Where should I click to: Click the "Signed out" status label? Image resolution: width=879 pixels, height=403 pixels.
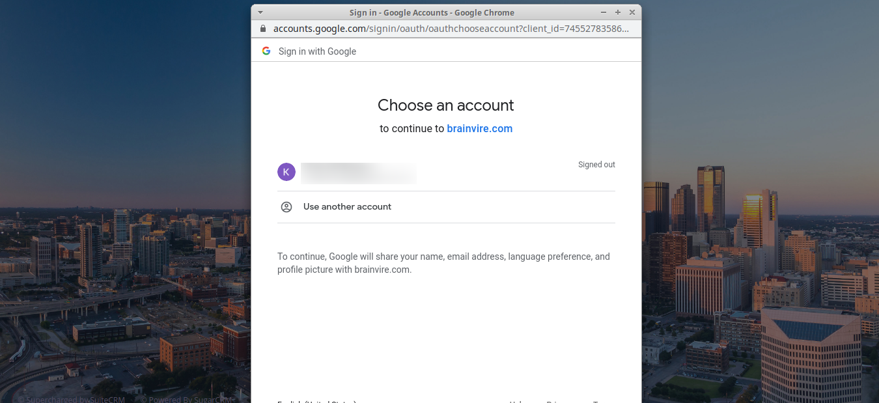pos(596,165)
